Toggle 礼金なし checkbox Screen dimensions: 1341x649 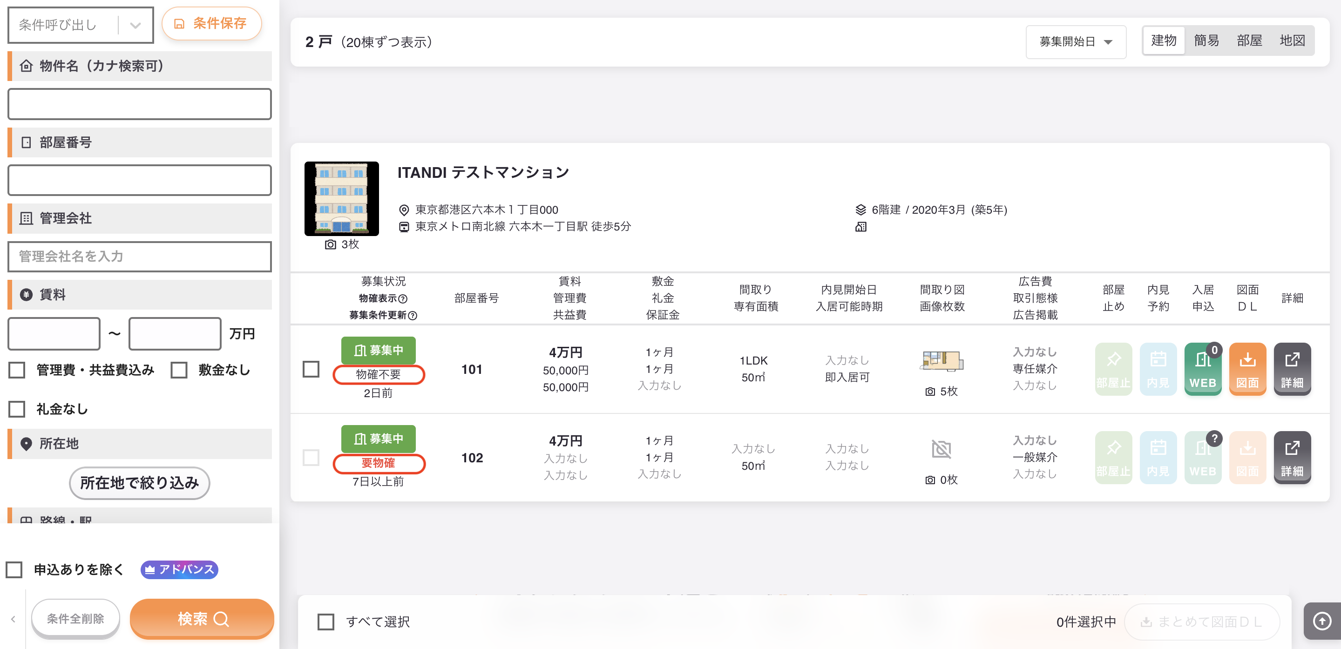pos(17,409)
